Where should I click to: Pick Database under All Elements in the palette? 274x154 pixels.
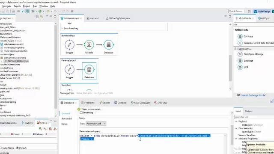245,36
